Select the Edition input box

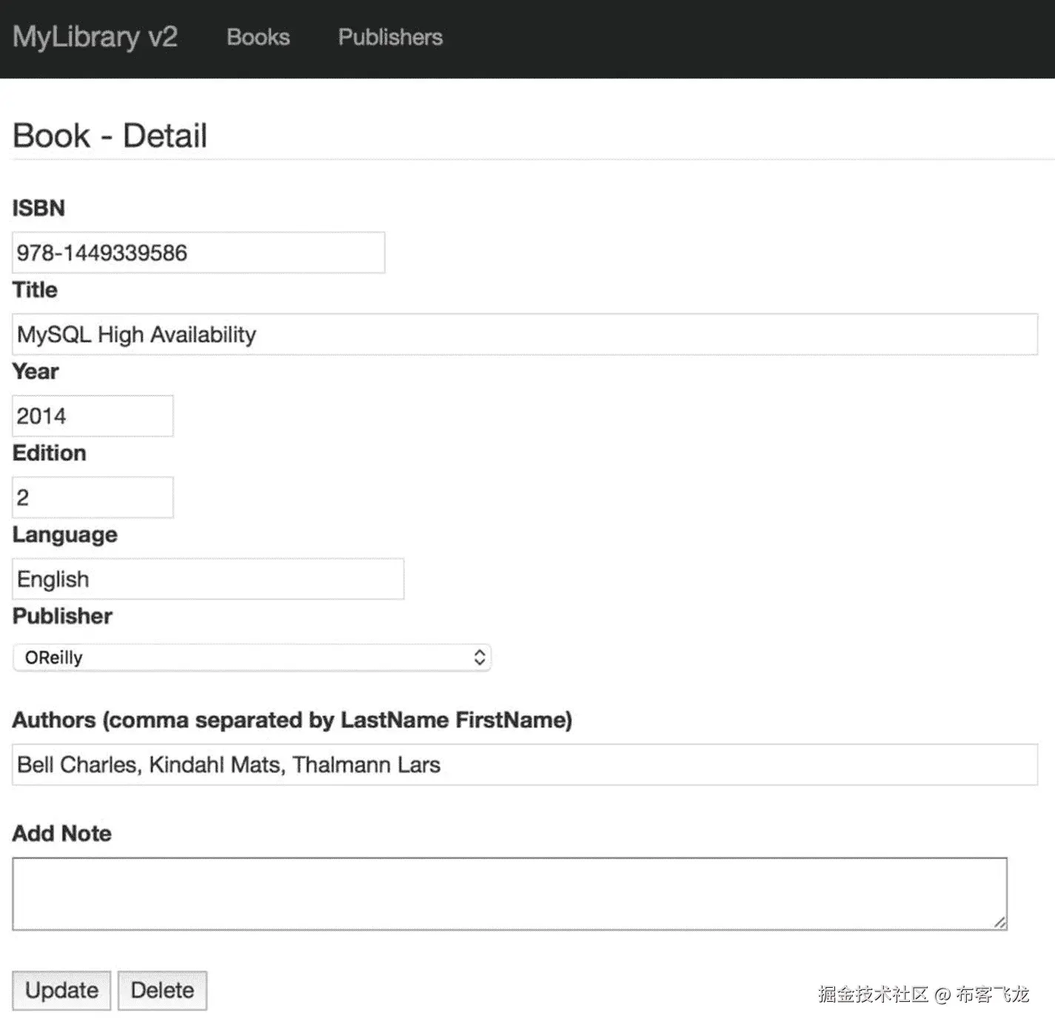93,497
